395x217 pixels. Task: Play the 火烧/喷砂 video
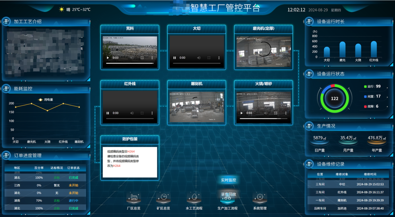click(241, 113)
